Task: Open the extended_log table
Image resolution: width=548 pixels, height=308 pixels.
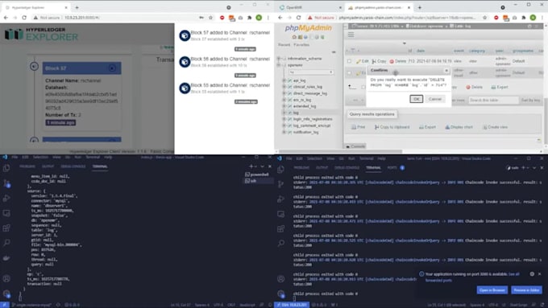Action: click(305, 106)
